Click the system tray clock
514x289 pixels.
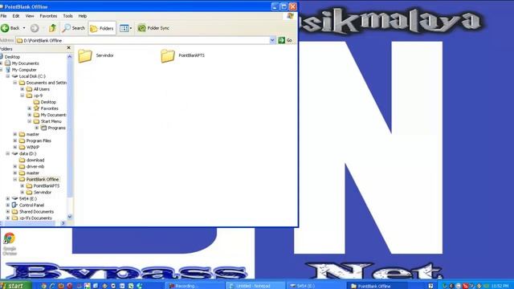(500, 286)
